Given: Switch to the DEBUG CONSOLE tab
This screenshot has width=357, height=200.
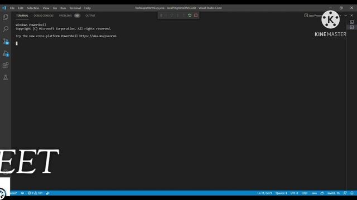Looking at the screenshot, I should tap(44, 16).
